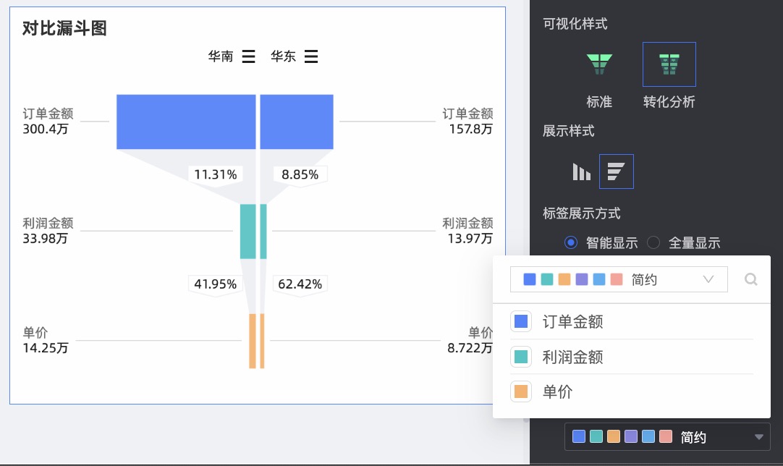Click the teal swatch beside 利润金额
The height and width of the screenshot is (466, 783).
click(x=521, y=357)
